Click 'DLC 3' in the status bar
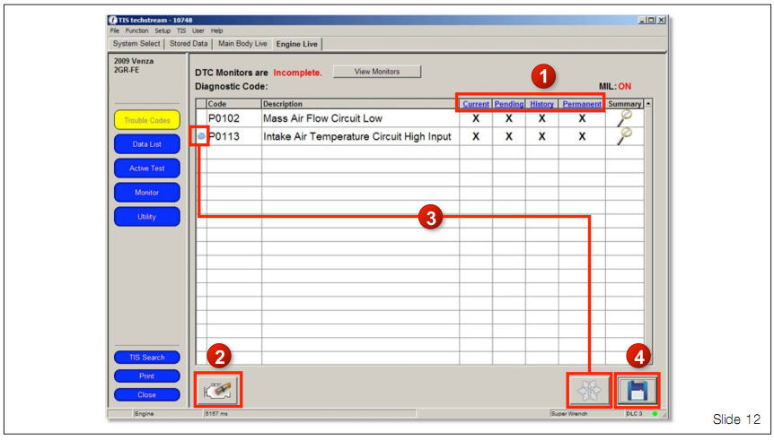Viewport: 774px width, 440px height. (x=634, y=414)
